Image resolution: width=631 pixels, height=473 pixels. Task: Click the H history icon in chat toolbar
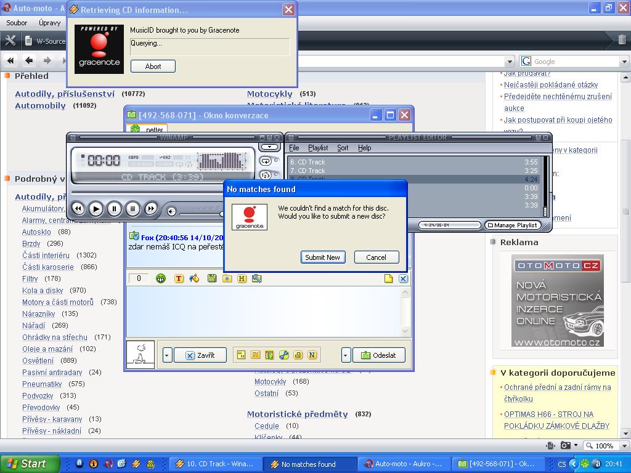(242, 278)
